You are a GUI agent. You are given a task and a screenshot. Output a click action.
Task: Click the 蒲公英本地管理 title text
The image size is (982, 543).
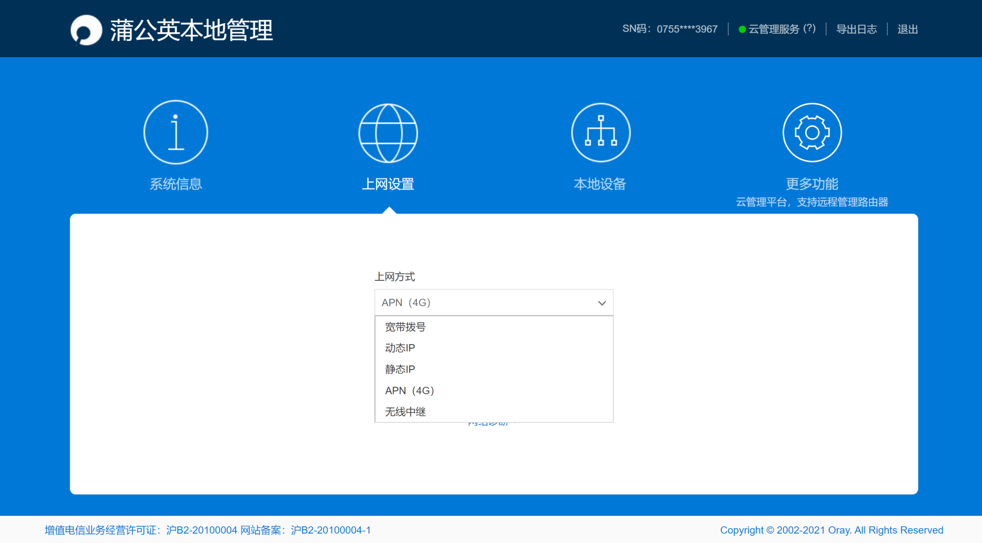[191, 30]
